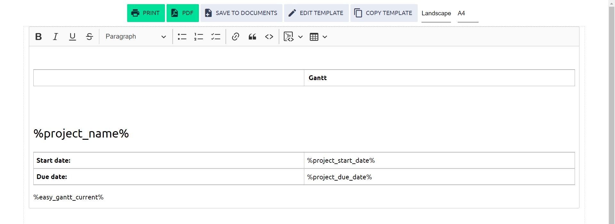Viewport: 615px width, 224px height.
Task: Open Edit Template
Action: (x=316, y=13)
